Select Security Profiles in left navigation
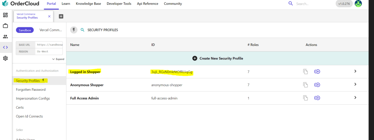This screenshot has width=374, height=140. [39, 81]
